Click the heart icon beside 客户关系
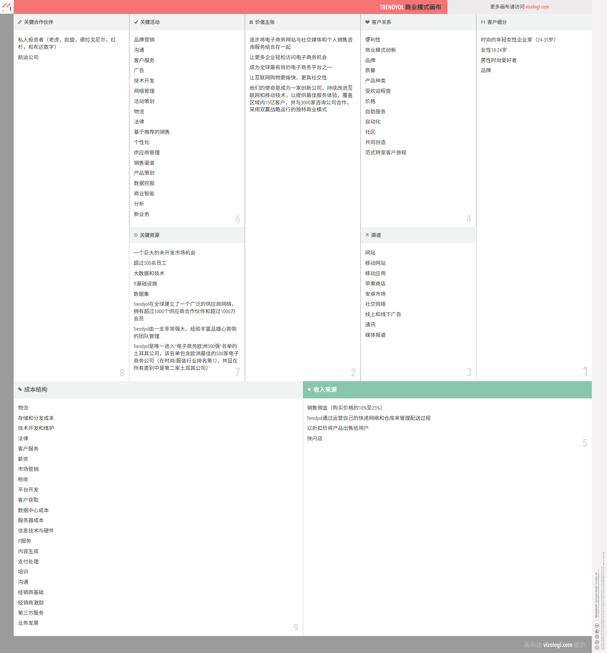The height and width of the screenshot is (653, 607). [367, 22]
